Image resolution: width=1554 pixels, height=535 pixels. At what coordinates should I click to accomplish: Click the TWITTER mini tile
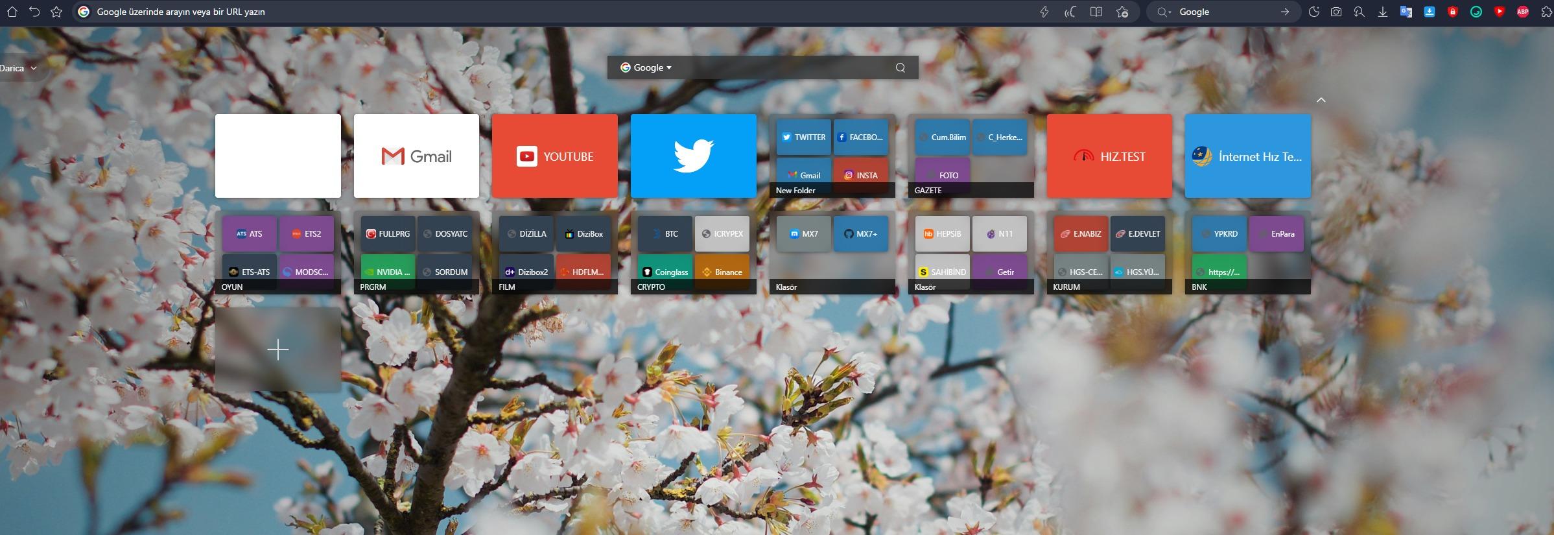(804, 137)
